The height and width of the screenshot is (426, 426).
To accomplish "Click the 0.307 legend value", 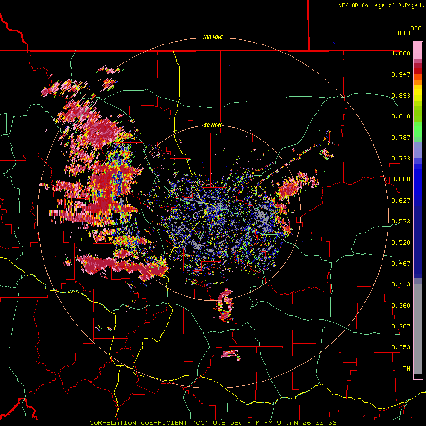I will click(401, 327).
